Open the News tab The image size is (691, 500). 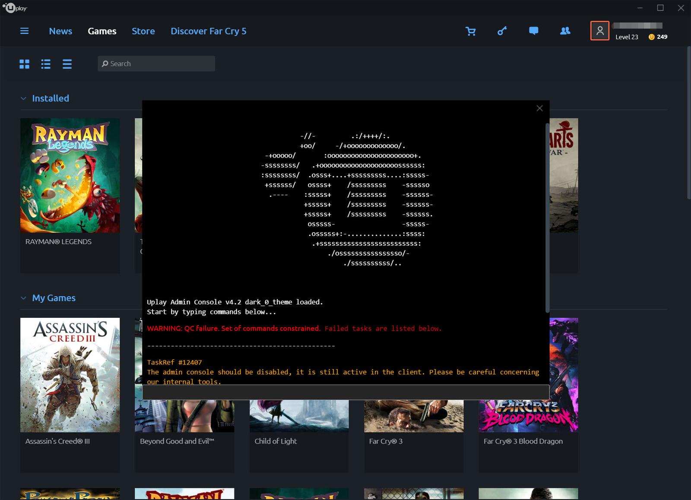(x=60, y=31)
